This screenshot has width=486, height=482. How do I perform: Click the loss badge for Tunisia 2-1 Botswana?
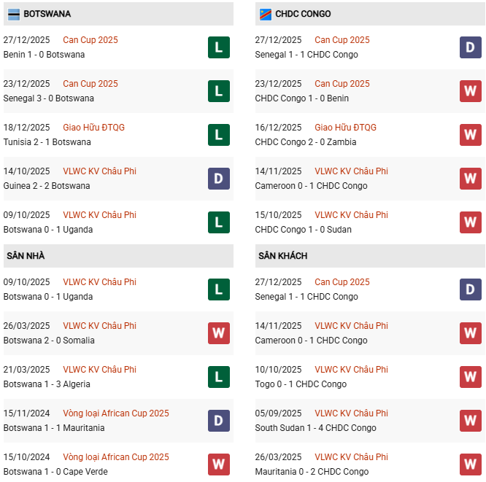(x=219, y=135)
